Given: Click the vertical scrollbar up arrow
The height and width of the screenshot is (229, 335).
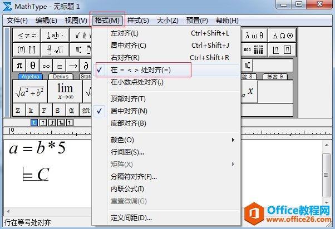Looking at the screenshot, I should [327, 145].
